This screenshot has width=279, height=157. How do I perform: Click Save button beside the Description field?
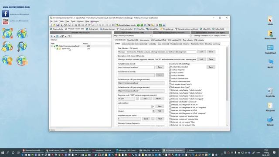point(211,59)
